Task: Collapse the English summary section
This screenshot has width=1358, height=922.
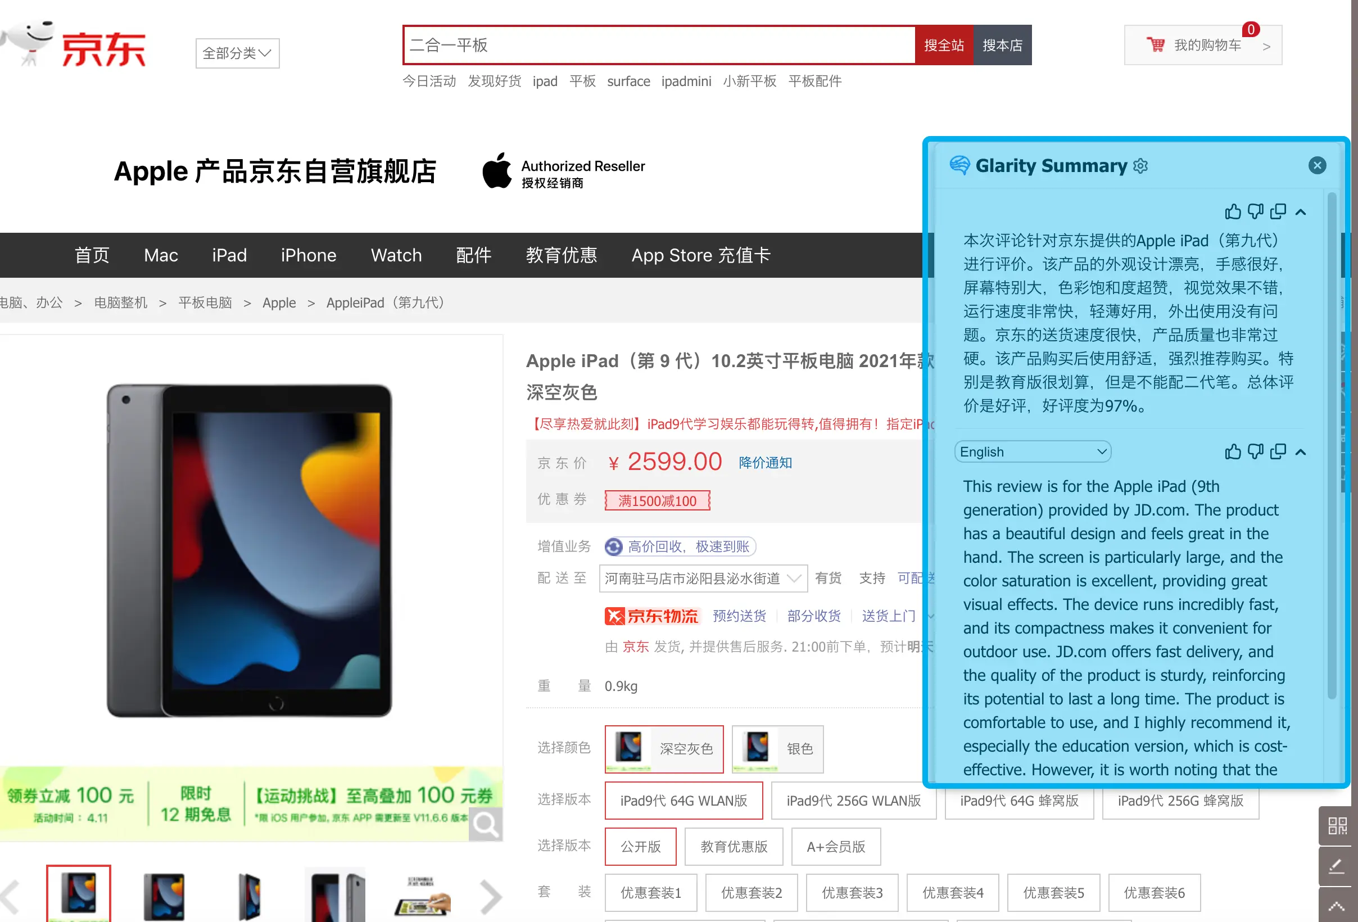Action: (x=1300, y=452)
